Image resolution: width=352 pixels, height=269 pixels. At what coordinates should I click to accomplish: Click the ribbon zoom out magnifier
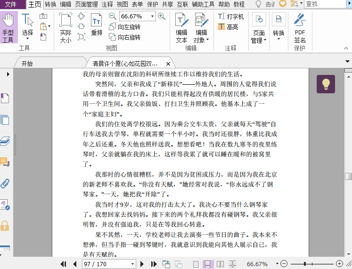point(112,16)
